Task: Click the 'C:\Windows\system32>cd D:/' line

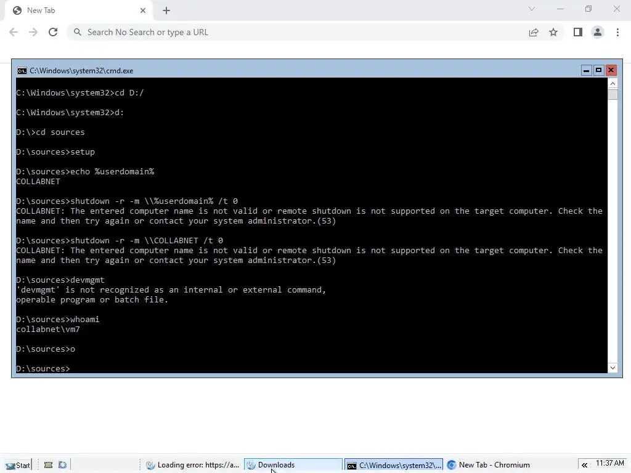Action: click(x=79, y=93)
